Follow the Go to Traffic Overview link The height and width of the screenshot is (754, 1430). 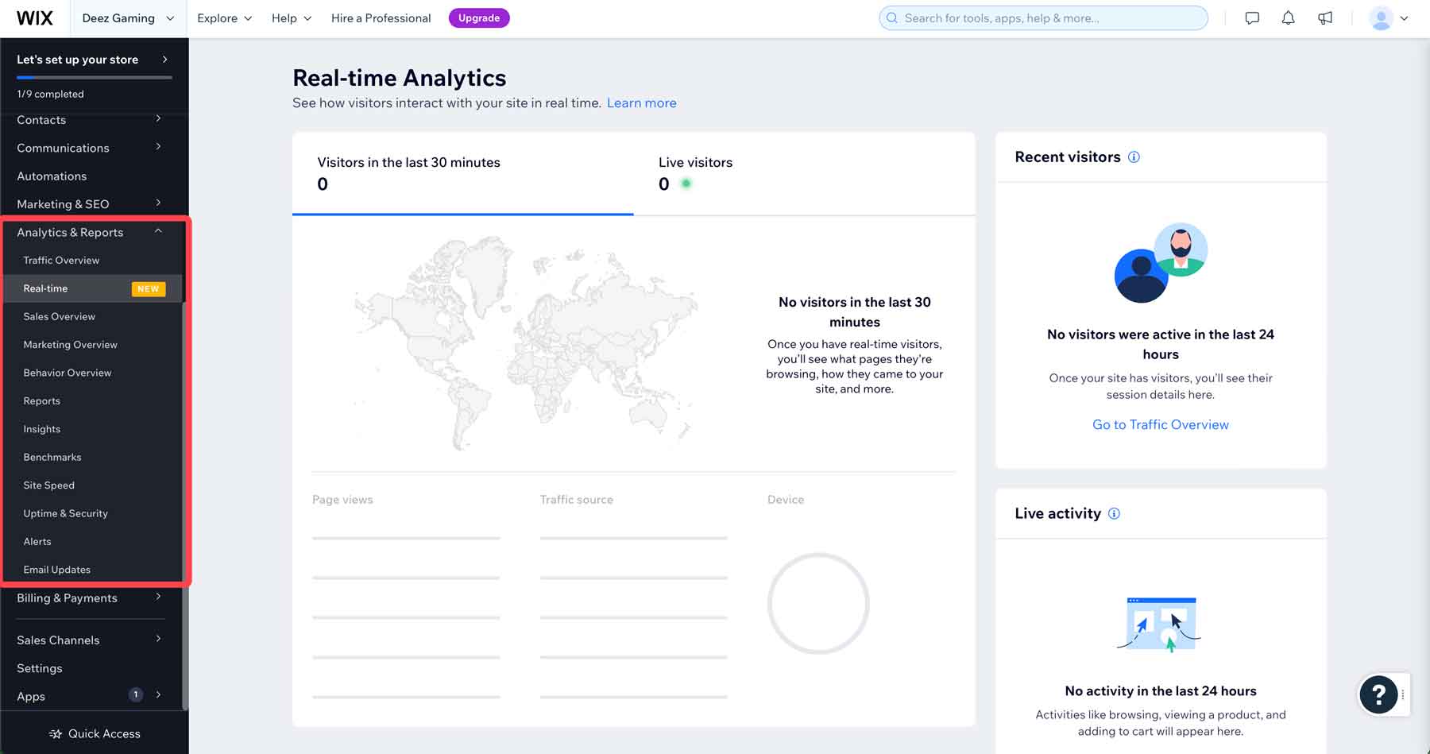[x=1160, y=424]
